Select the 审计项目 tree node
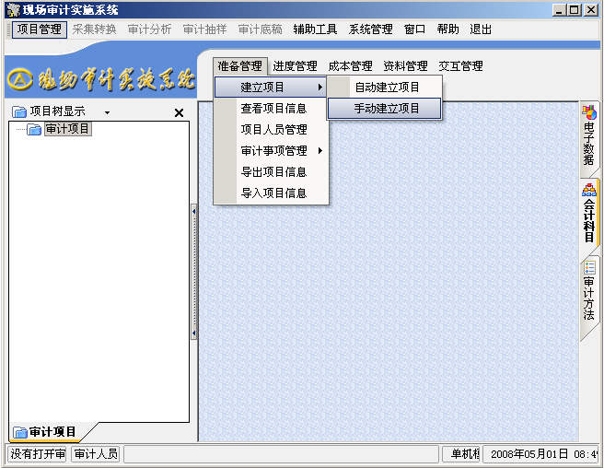This screenshot has height=468, width=604. pos(68,129)
